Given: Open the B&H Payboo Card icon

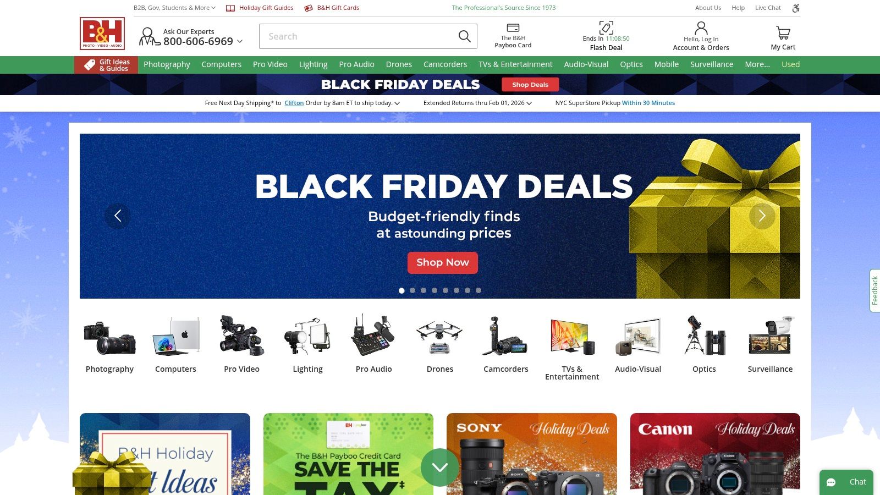Looking at the screenshot, I should [x=513, y=28].
